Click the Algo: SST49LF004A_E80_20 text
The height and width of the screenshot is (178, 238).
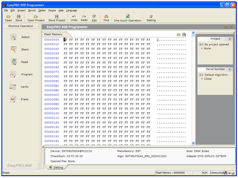142,156
